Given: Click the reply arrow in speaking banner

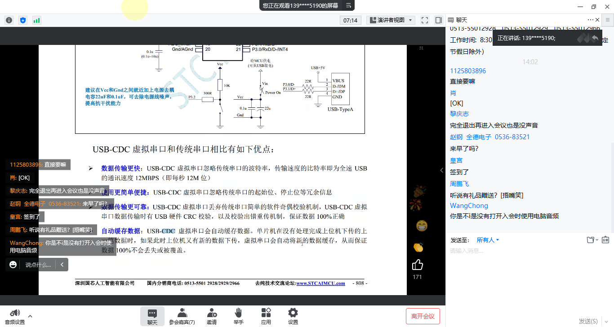Looking at the screenshot, I should [x=595, y=38].
